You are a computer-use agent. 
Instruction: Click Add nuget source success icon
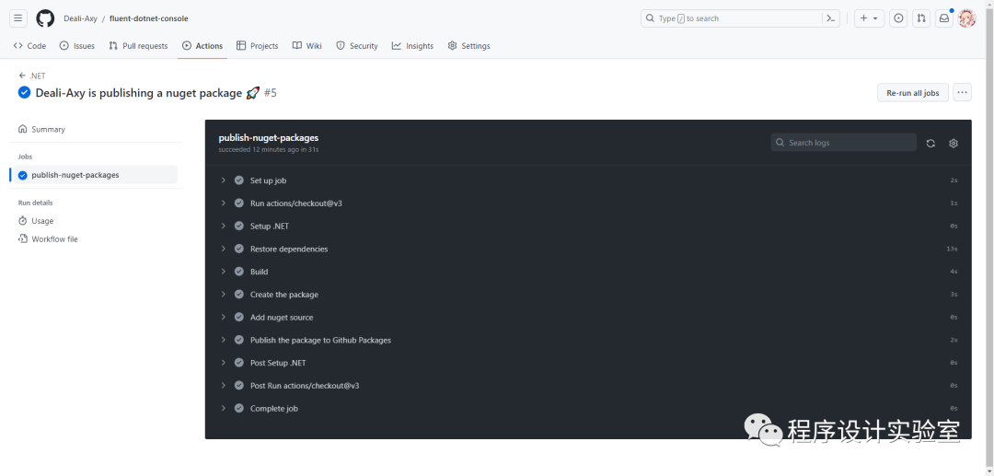(239, 317)
